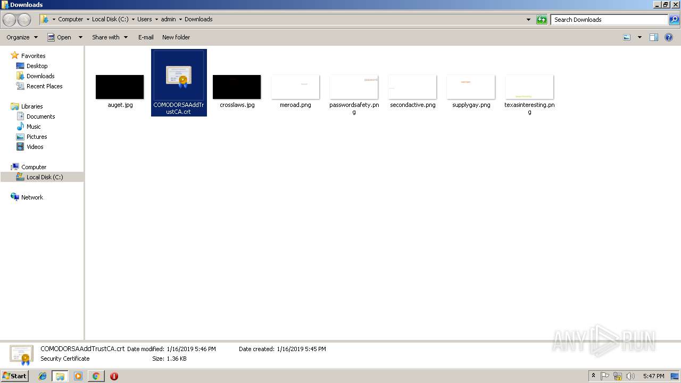Open Recent Places in sidebar
Image resolution: width=681 pixels, height=383 pixels.
[44, 86]
